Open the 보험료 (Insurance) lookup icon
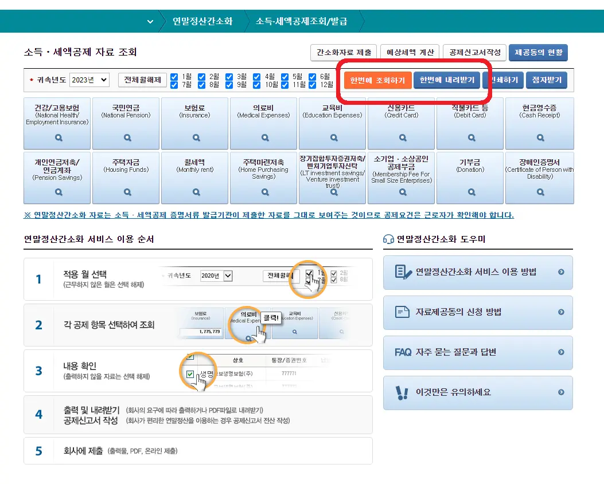This screenshot has width=604, height=484. (x=194, y=137)
